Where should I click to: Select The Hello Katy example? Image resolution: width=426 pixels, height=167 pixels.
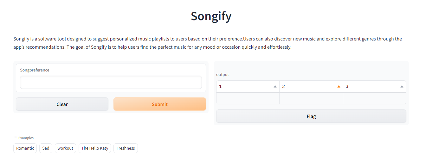point(95,148)
